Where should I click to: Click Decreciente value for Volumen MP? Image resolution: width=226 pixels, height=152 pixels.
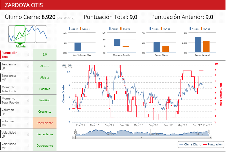(x=45, y=123)
